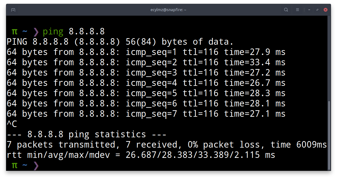
Task: Open a new terminal tab
Action: (13, 10)
